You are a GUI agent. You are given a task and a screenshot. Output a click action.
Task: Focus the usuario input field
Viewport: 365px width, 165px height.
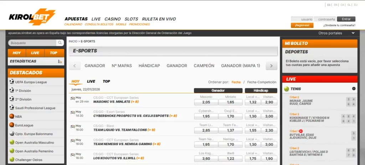tap(302, 19)
